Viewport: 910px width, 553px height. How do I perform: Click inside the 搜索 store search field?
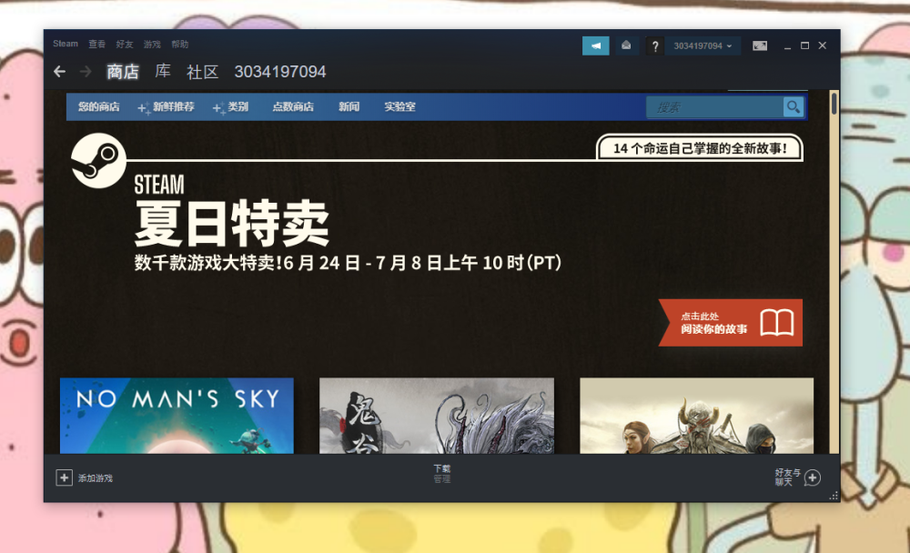715,106
